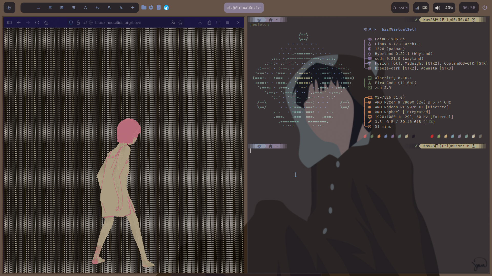Click the biz@VirtualSelf window title button
The image size is (492, 276).
tap(244, 8)
